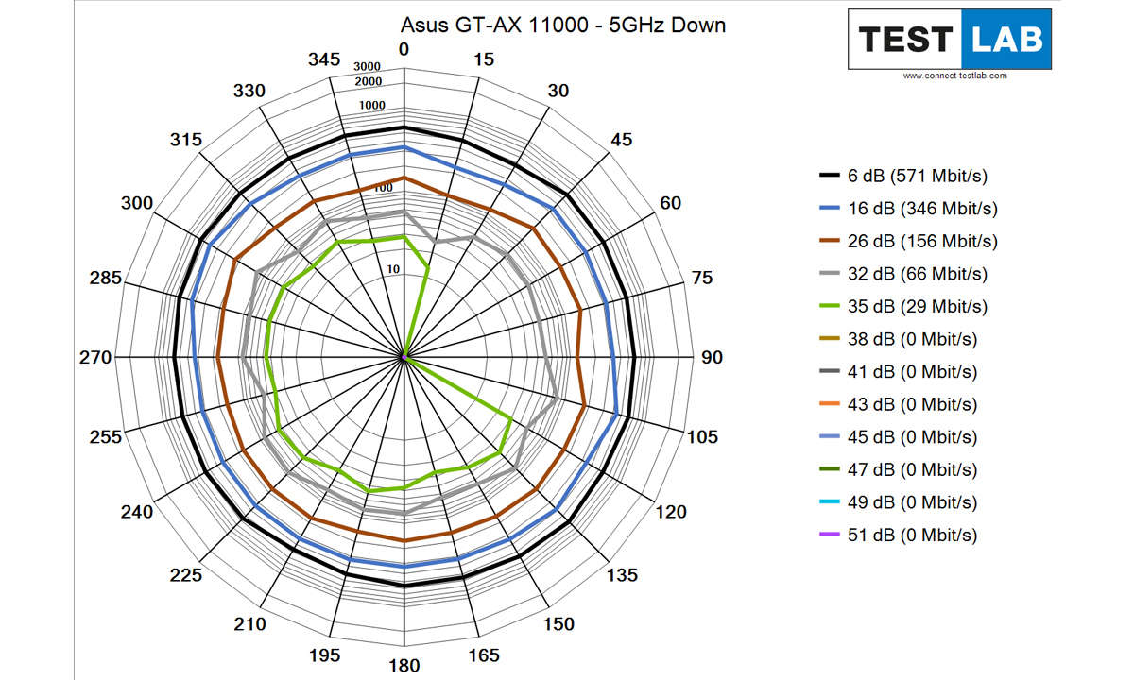This screenshot has height=680, width=1134.
Task: Click the 30 degree angle label
Action: coord(558,91)
